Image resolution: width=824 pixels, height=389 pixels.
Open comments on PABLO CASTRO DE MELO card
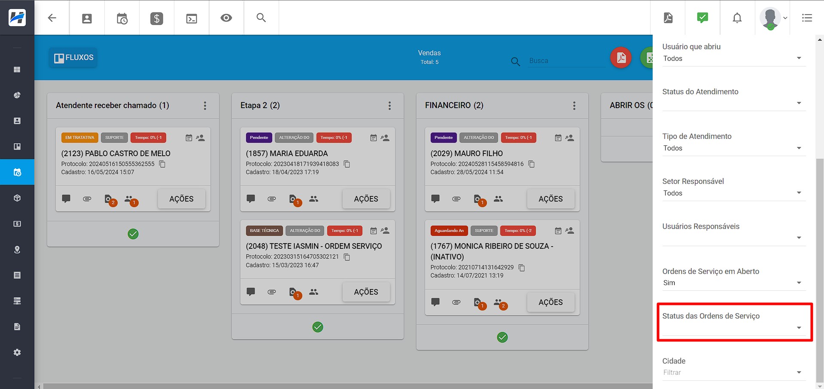(x=66, y=199)
